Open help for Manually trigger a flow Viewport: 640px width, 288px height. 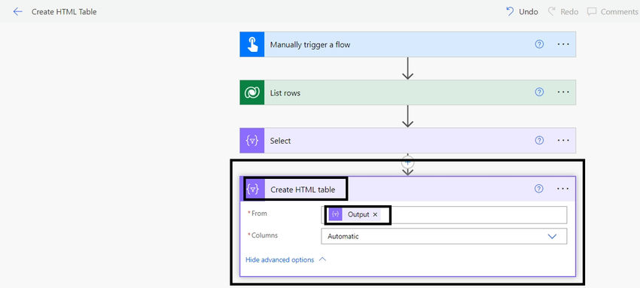point(539,44)
